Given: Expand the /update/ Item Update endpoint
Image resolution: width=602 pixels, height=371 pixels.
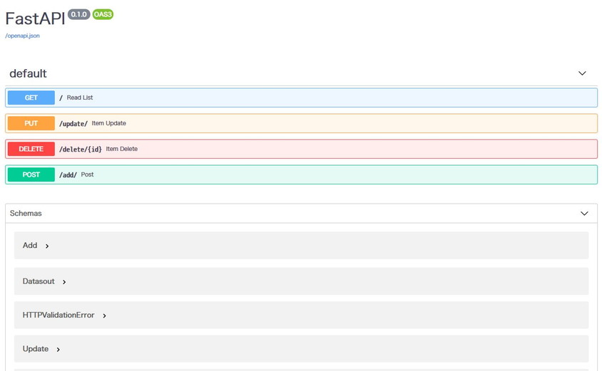Looking at the screenshot, I should (x=302, y=123).
